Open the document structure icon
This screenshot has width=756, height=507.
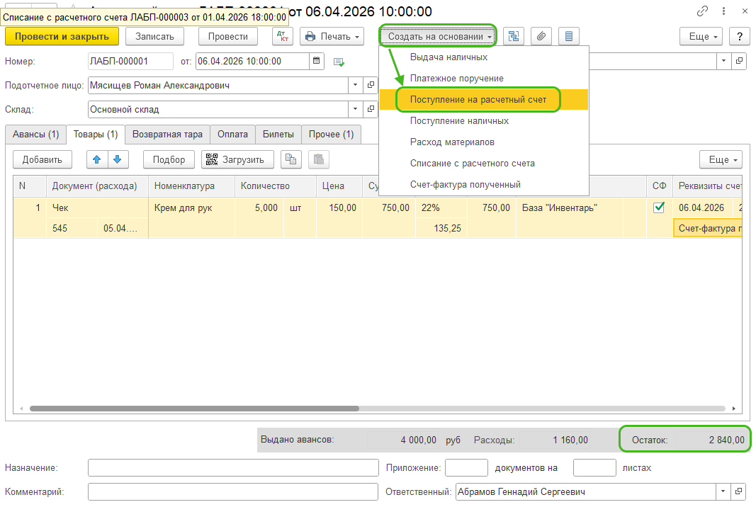tap(514, 36)
